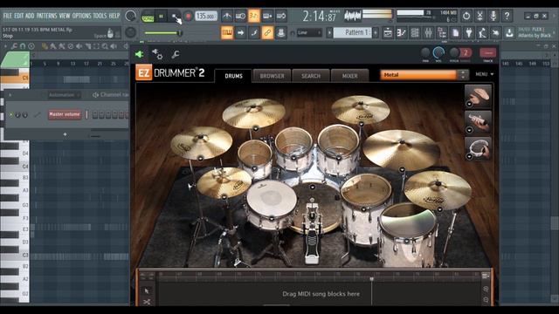Add a new pattern with plus button

pyautogui.click(x=376, y=33)
